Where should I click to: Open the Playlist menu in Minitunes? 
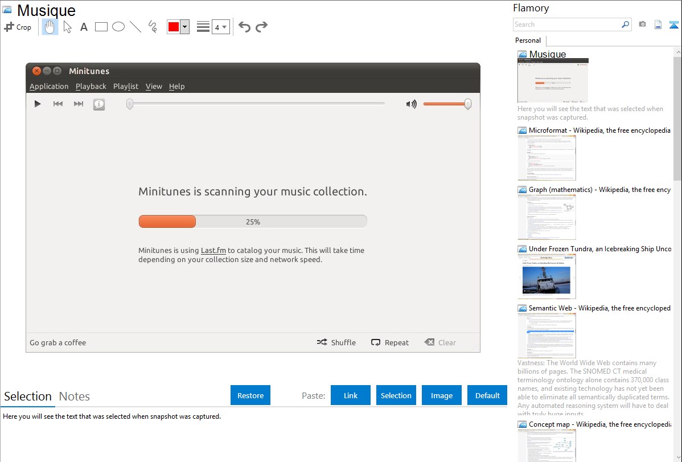click(x=126, y=86)
